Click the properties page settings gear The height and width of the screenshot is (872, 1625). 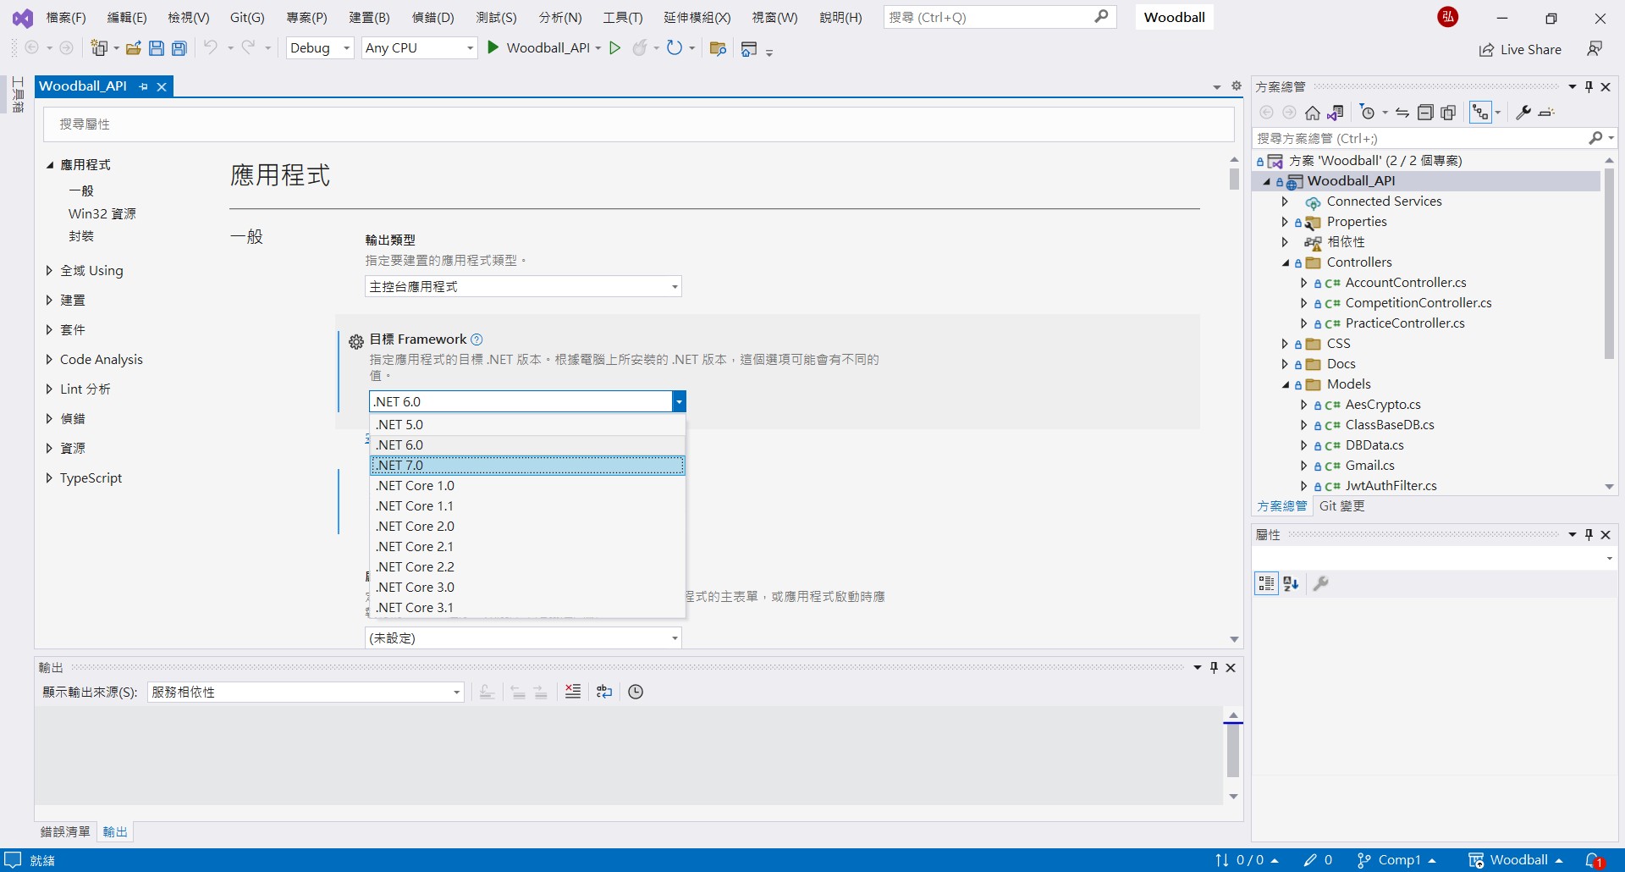(1237, 86)
